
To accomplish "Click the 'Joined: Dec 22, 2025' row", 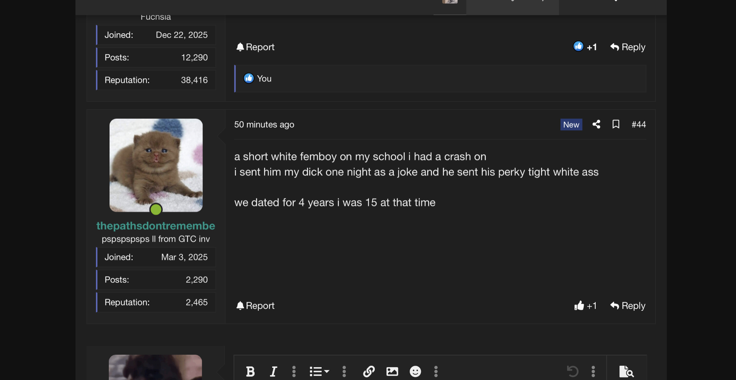I will (156, 35).
